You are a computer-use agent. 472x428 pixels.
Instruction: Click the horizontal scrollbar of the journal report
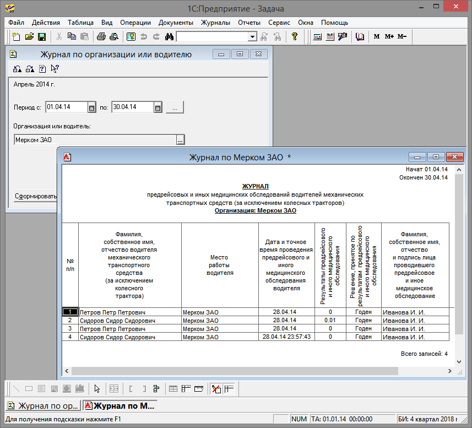pos(259,371)
